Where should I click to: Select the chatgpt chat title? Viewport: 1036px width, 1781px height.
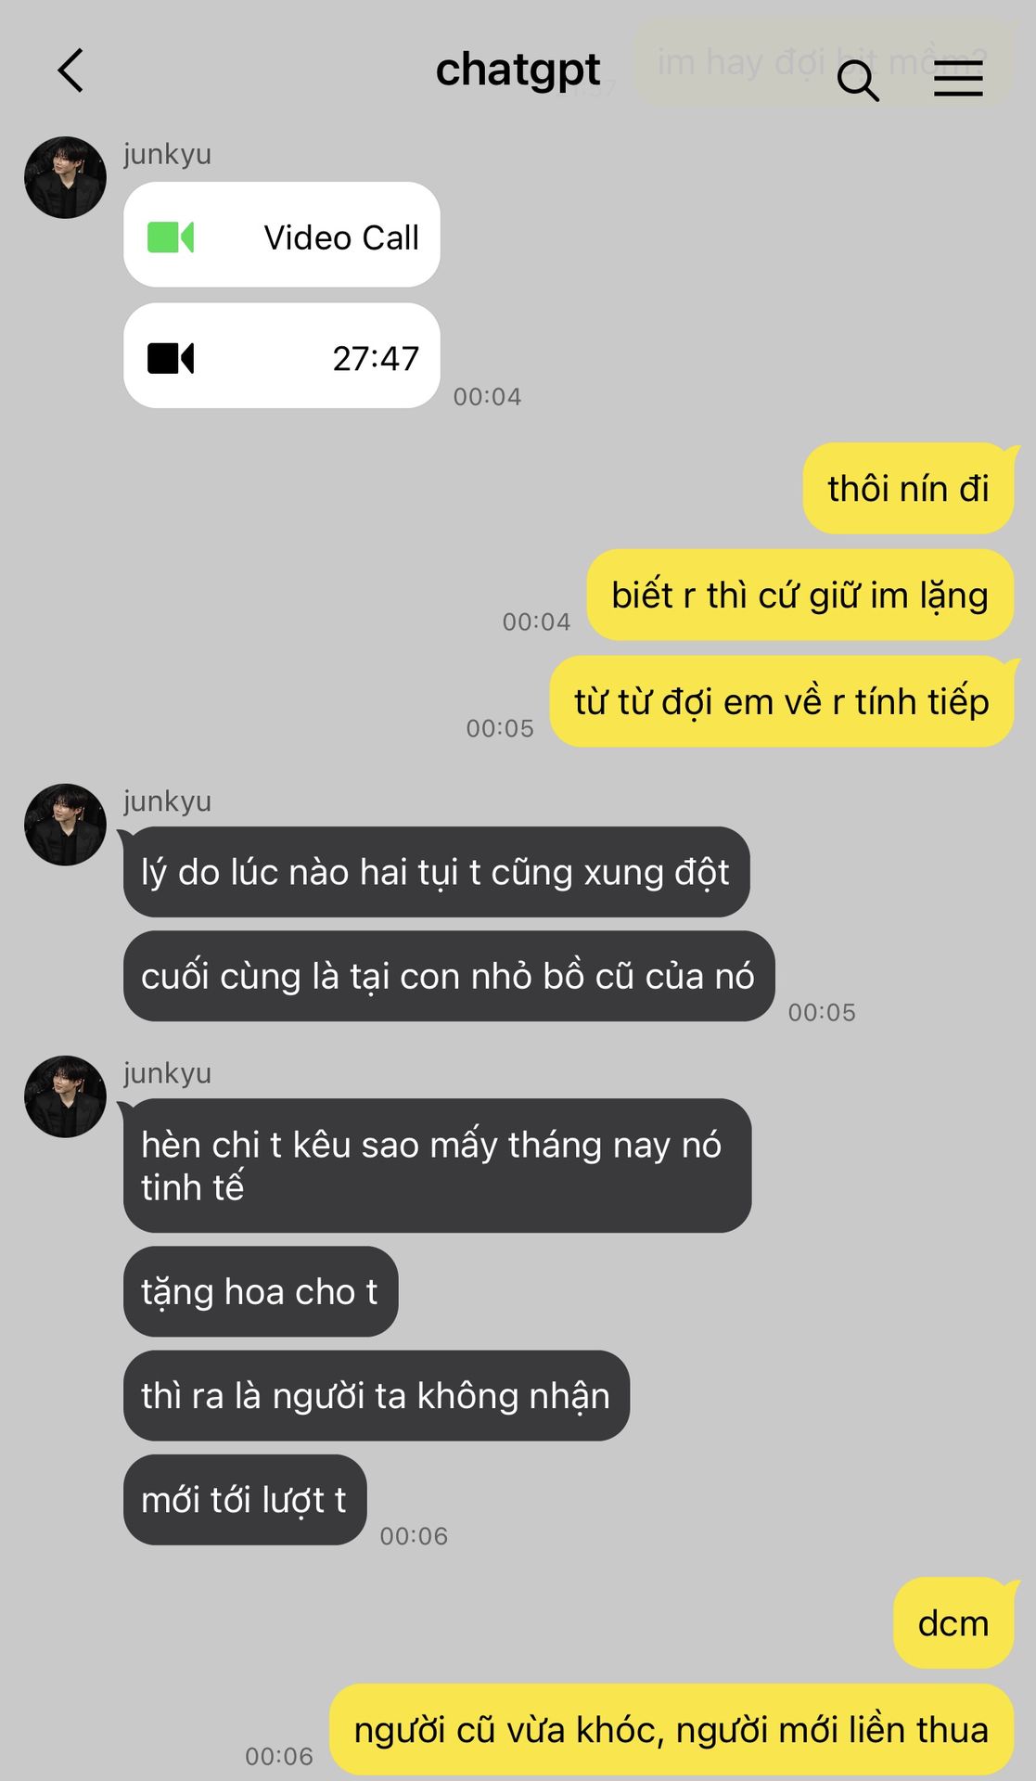[518, 70]
